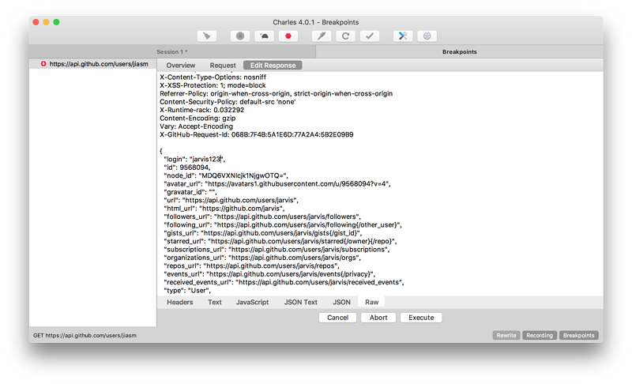This screenshot has height=384, width=632.
Task: Select the Edit Response tab
Action: click(273, 66)
